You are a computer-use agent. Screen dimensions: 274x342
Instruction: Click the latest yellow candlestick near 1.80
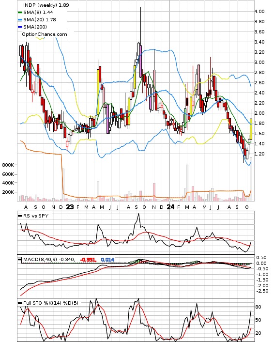pos(251,129)
